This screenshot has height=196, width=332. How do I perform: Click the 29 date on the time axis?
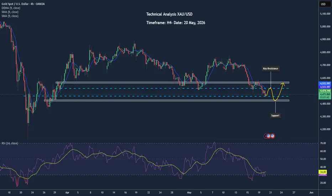[55, 192]
